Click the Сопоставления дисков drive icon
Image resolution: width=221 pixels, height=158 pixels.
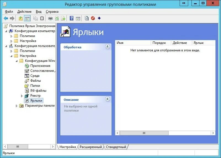(27, 71)
